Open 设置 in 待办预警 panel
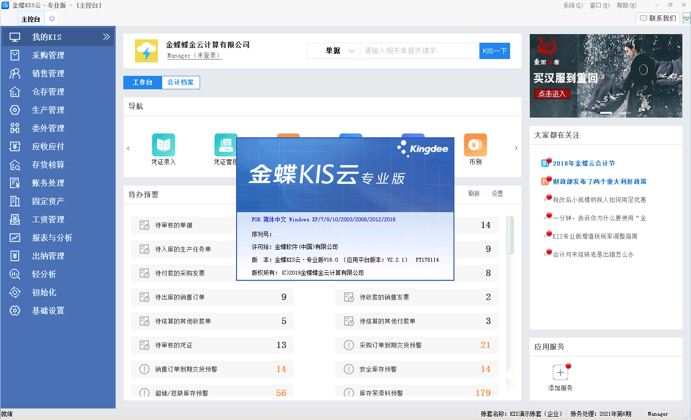 point(497,193)
